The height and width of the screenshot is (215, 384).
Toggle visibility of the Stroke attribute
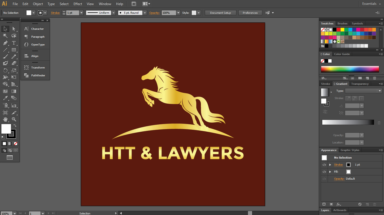click(x=324, y=165)
